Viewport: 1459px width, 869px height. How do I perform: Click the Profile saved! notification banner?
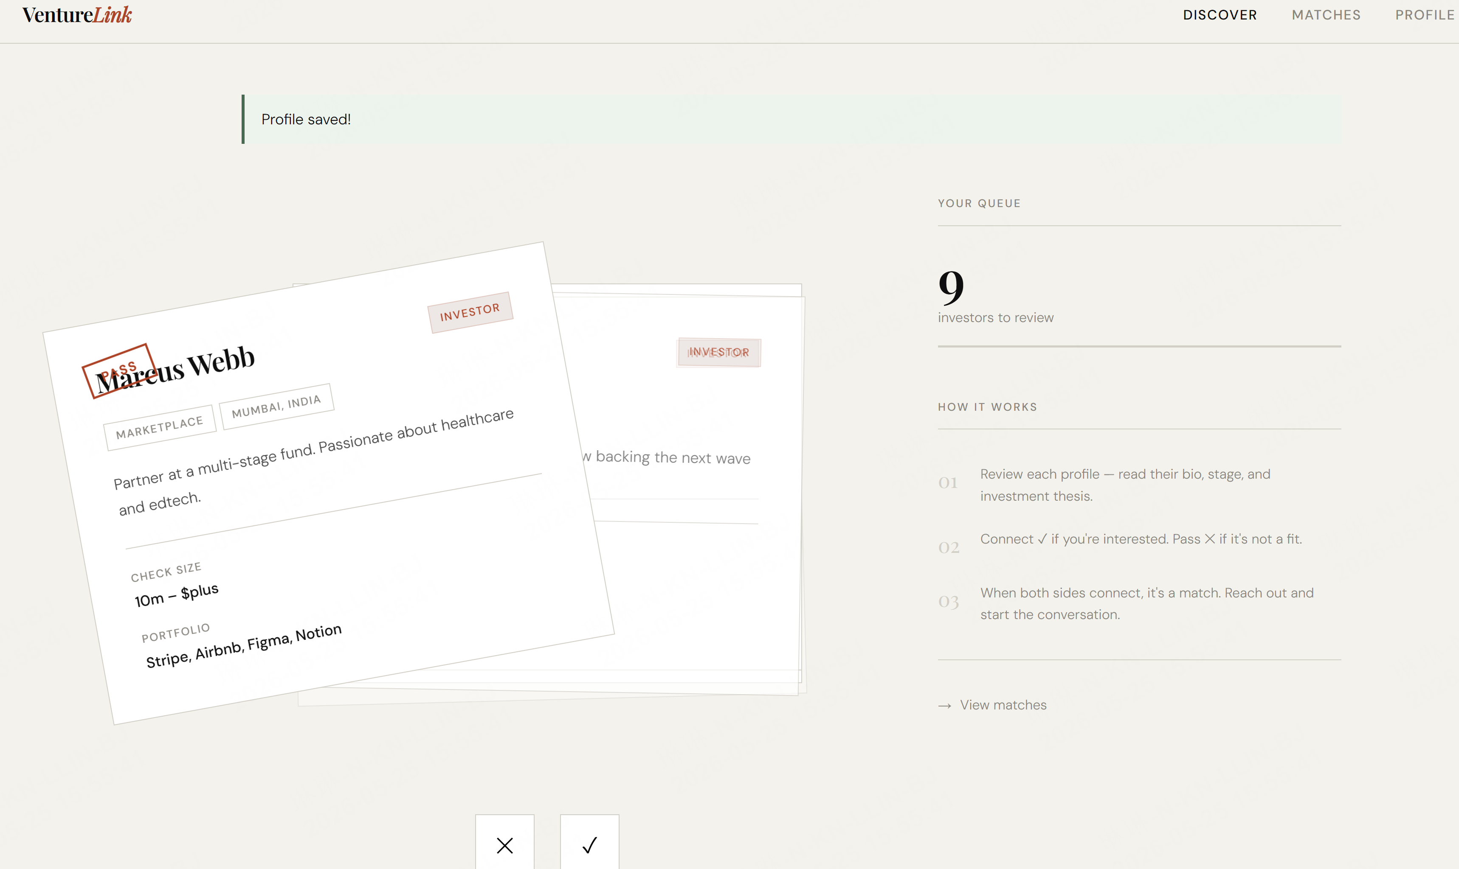point(791,120)
